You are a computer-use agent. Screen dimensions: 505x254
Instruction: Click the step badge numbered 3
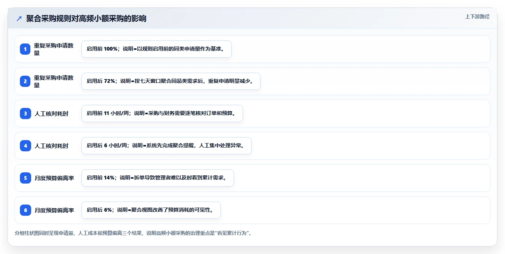click(26, 114)
